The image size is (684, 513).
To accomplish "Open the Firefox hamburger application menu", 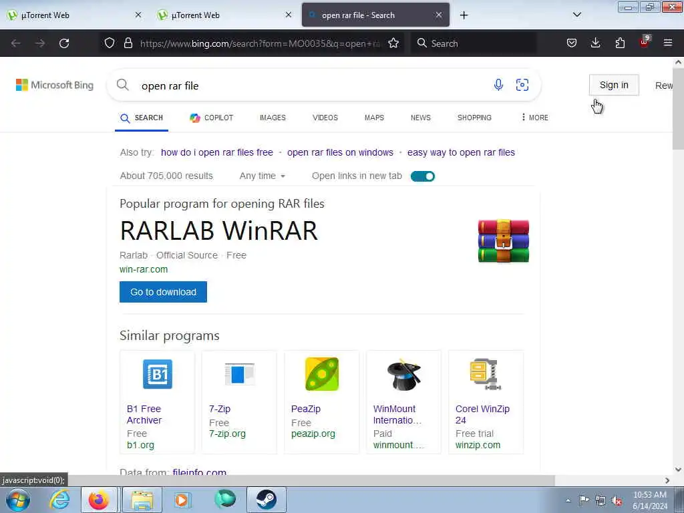I will point(668,43).
